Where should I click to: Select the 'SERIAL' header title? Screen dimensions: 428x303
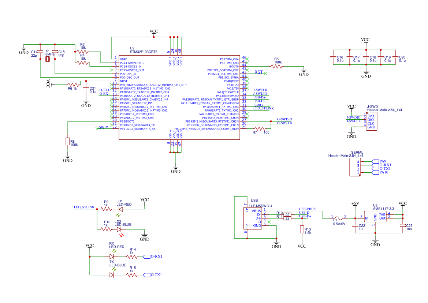point(357,153)
